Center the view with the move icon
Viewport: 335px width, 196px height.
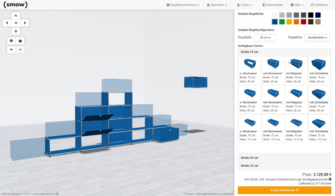16,31
